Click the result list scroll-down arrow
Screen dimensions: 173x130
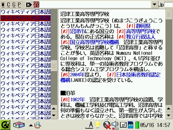[x=54, y=116]
